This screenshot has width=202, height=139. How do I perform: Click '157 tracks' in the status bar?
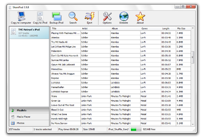click(15, 129)
